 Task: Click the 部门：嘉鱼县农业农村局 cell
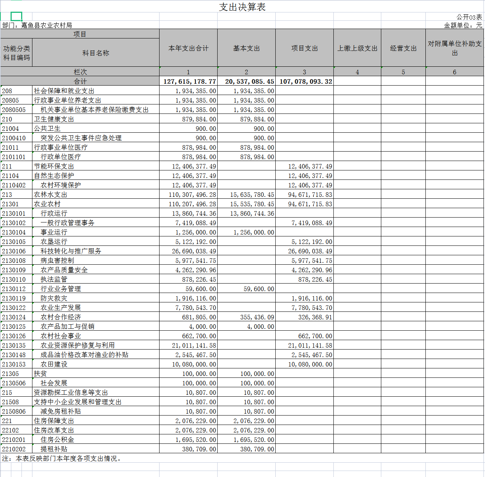(37, 25)
